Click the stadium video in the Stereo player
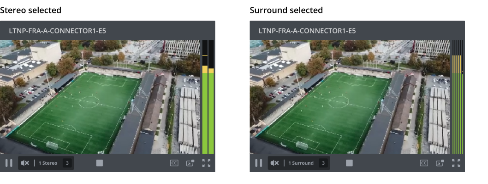 (100, 97)
